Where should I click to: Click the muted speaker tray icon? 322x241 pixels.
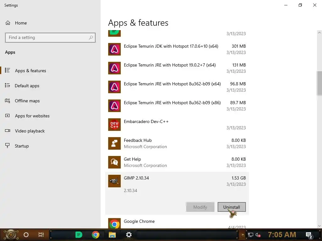pos(258,235)
